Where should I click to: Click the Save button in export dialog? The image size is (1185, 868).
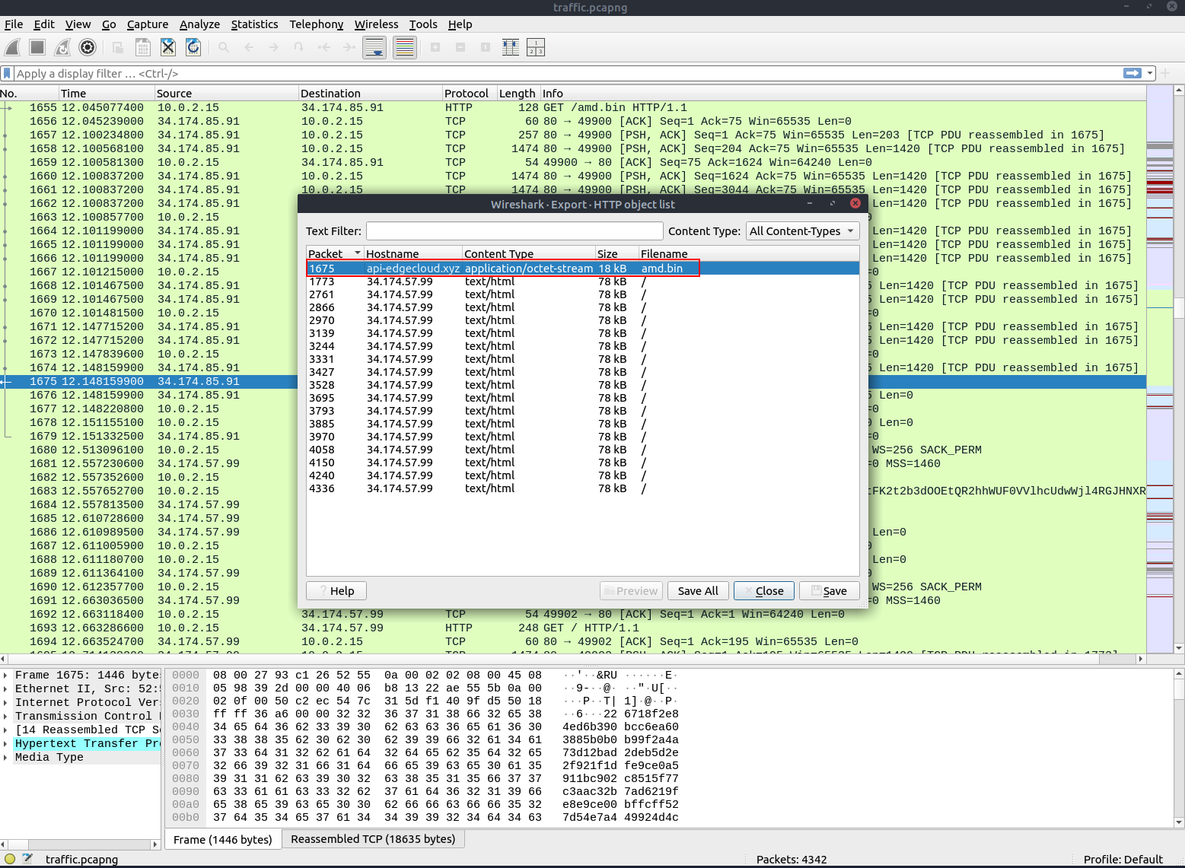[x=829, y=591]
